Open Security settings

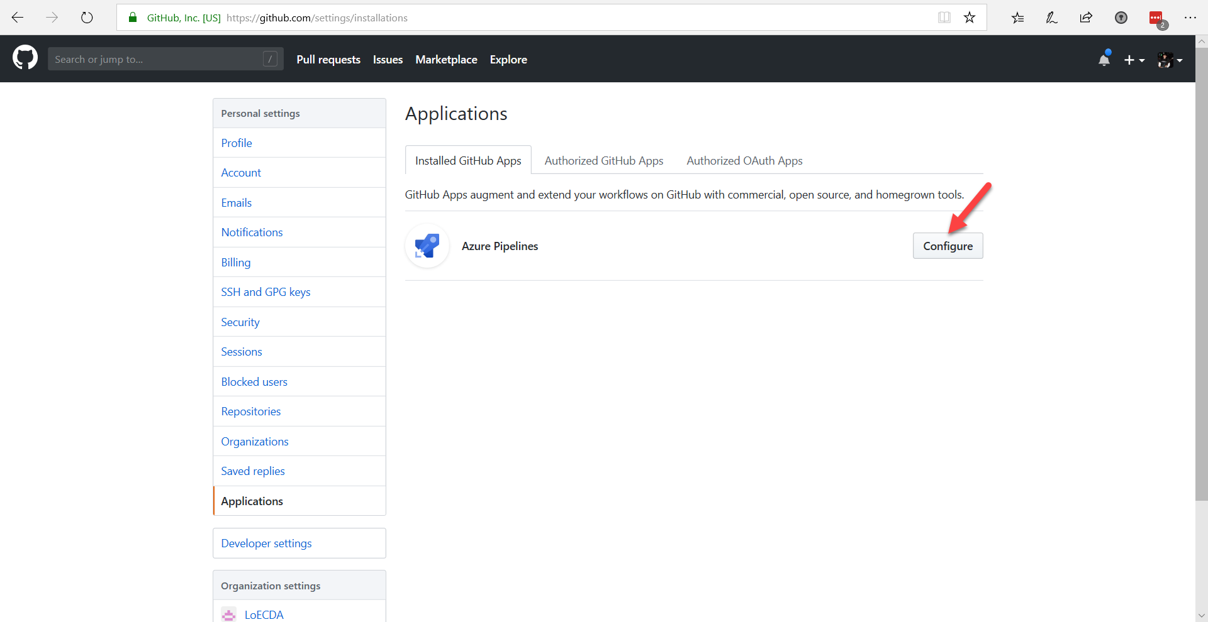coord(299,322)
